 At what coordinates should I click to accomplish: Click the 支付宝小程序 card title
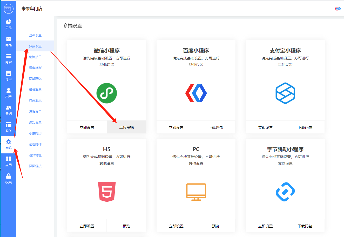click(285, 51)
